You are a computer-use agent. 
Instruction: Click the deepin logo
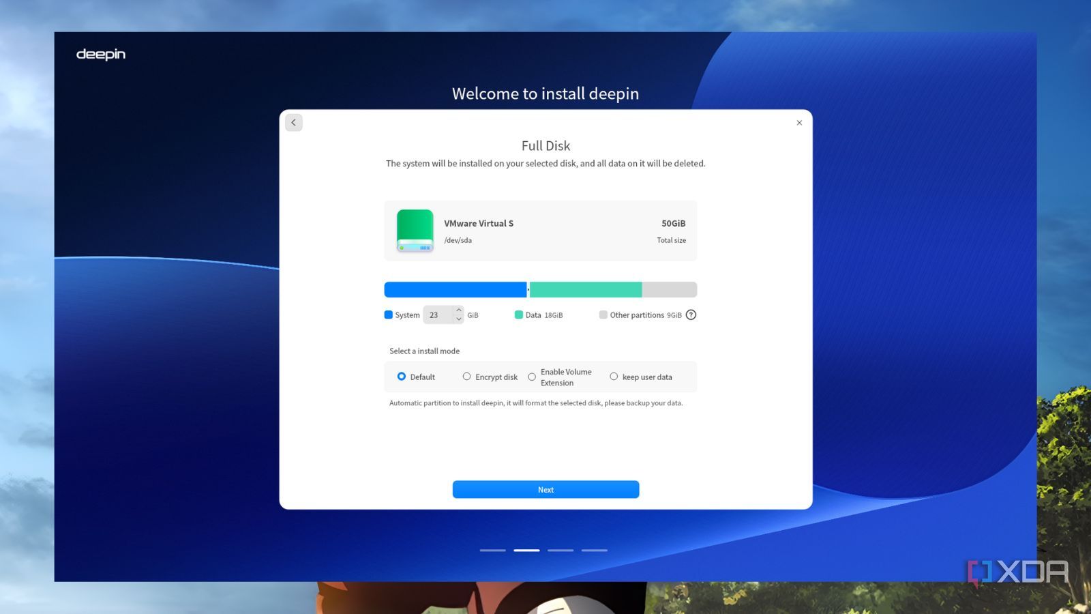tap(101, 54)
